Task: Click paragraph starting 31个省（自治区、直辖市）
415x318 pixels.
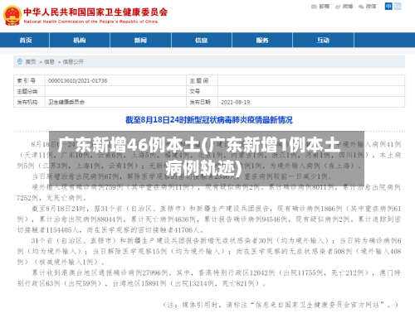Action: click(209, 251)
